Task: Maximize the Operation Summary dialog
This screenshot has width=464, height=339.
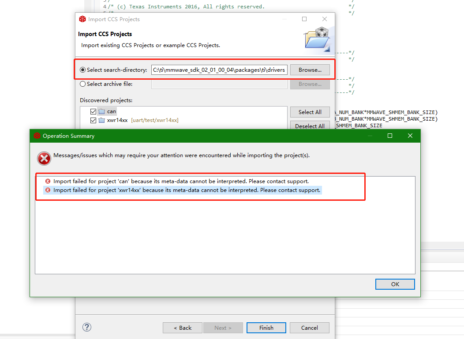Action: [x=390, y=136]
